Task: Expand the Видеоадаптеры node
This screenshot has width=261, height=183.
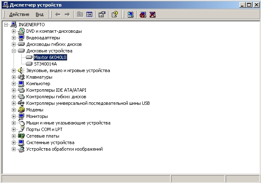Action: [x=14, y=38]
